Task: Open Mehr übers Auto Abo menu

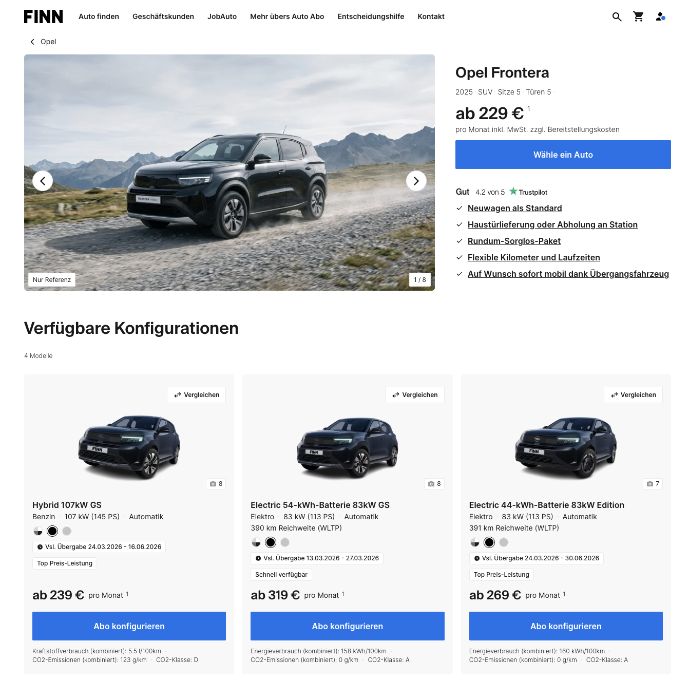Action: point(287,16)
